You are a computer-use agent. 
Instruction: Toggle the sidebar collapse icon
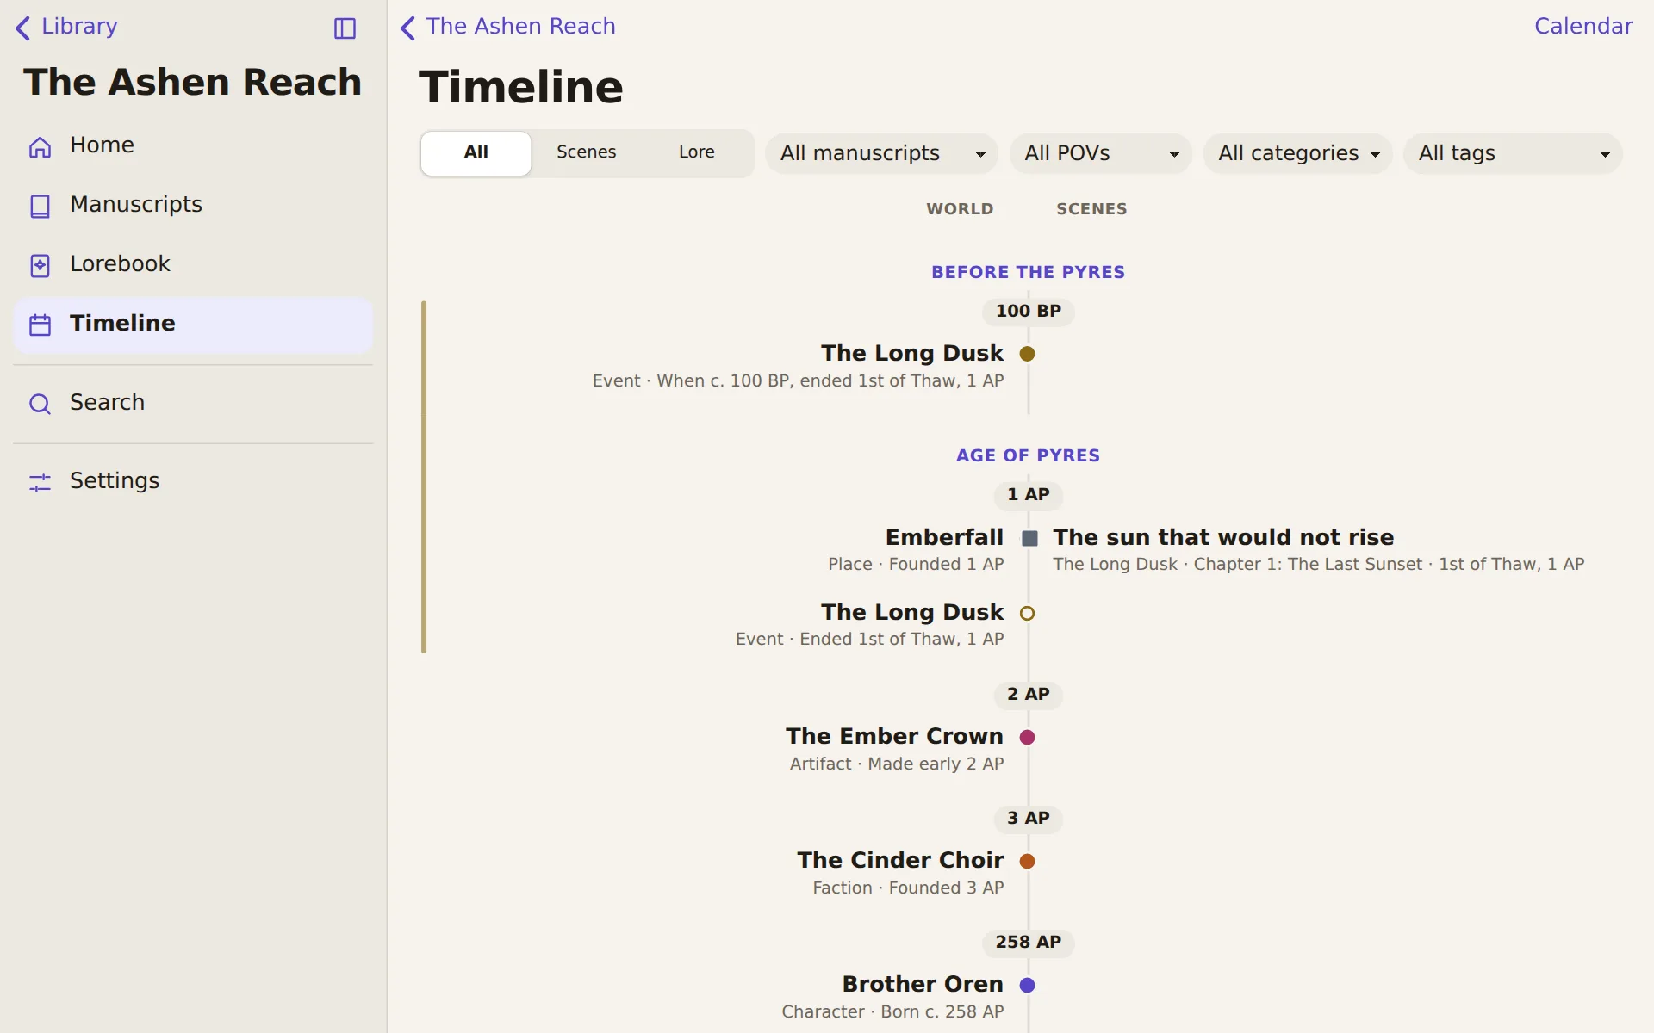tap(345, 28)
